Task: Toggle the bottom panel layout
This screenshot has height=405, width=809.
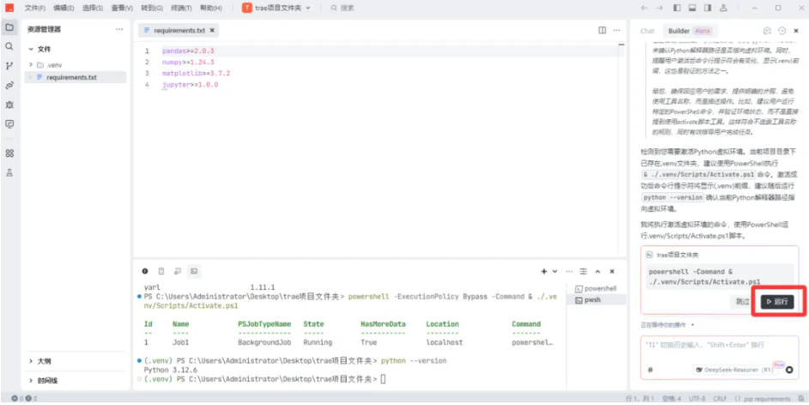Action: 692,8
